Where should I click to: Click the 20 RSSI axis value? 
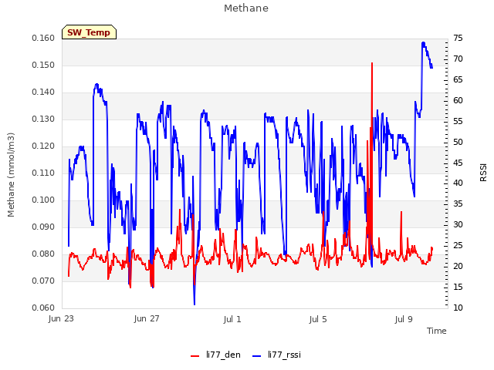click(x=458, y=266)
